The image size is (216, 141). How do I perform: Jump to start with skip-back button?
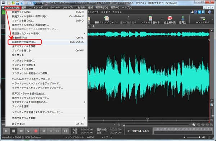[43, 131]
